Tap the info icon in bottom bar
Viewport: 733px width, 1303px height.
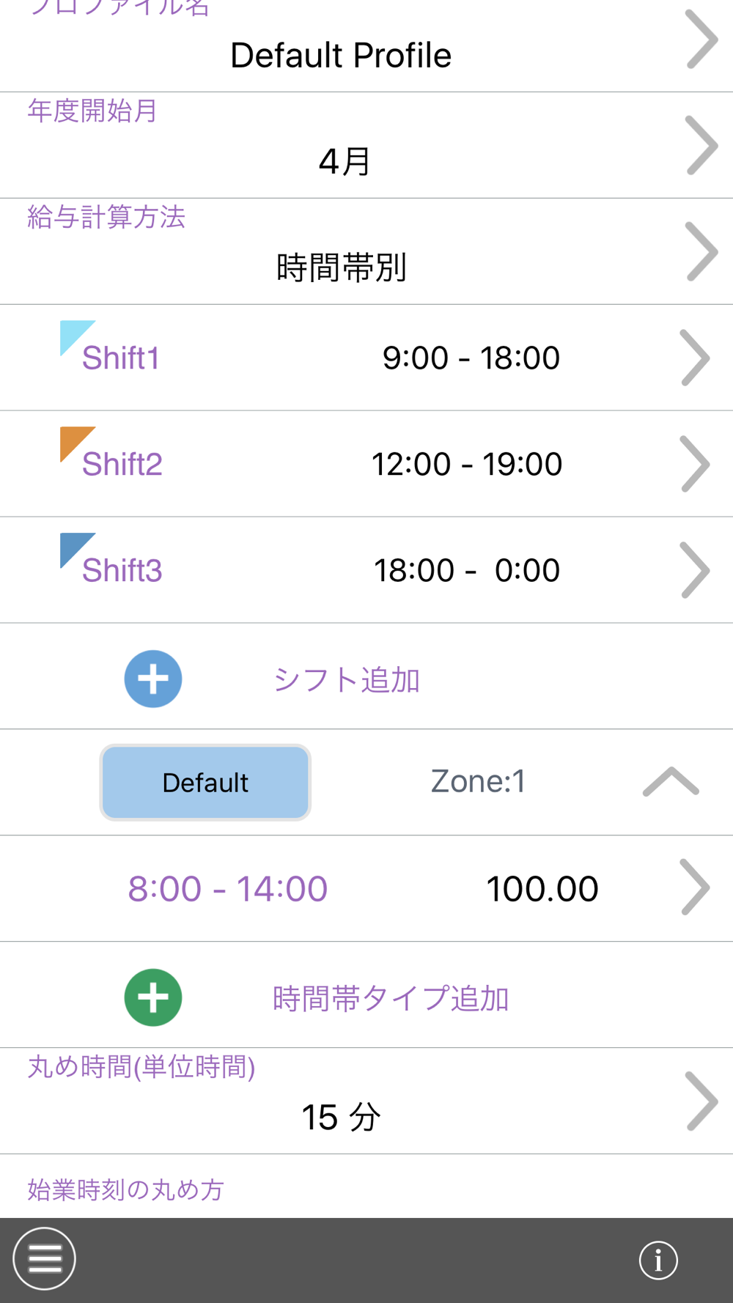pyautogui.click(x=658, y=1260)
